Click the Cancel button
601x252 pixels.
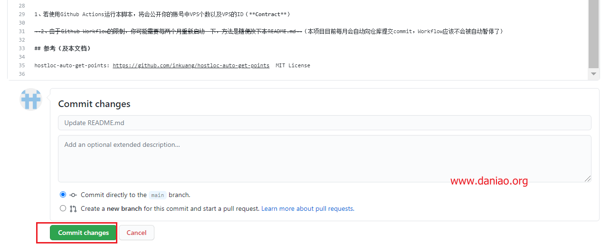[136, 233]
